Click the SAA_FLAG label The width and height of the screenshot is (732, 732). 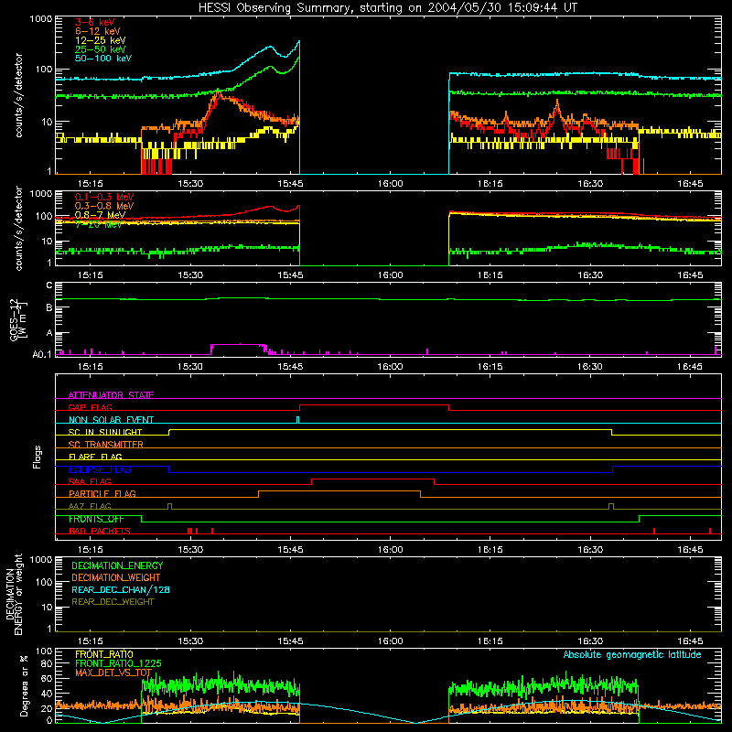(90, 481)
